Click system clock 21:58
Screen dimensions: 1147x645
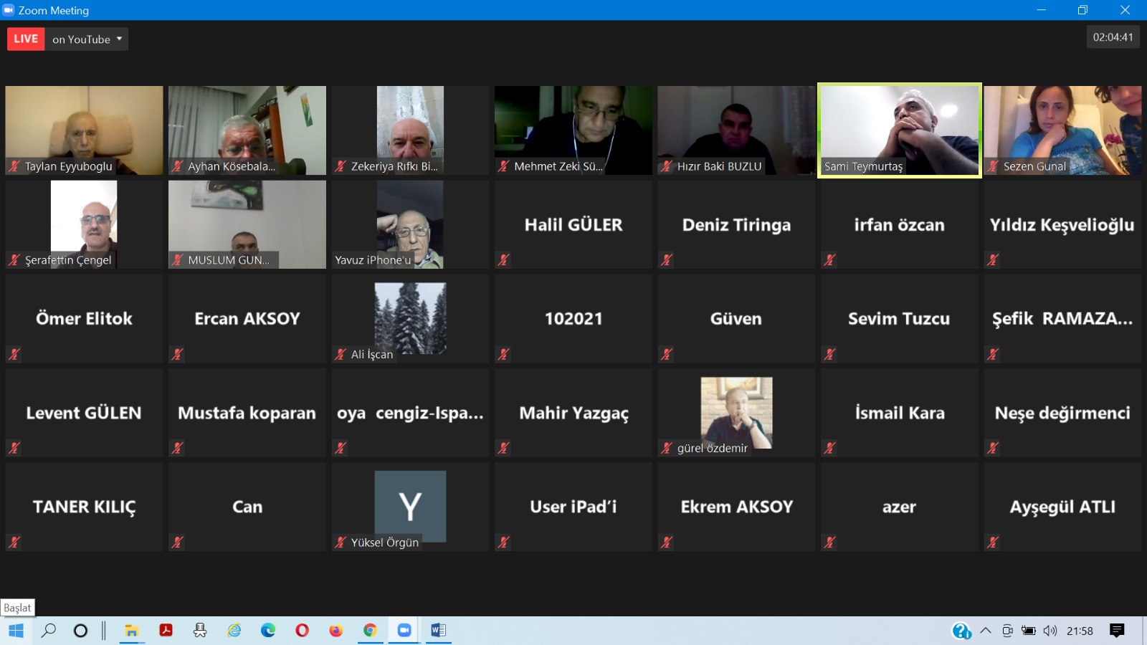pos(1080,631)
